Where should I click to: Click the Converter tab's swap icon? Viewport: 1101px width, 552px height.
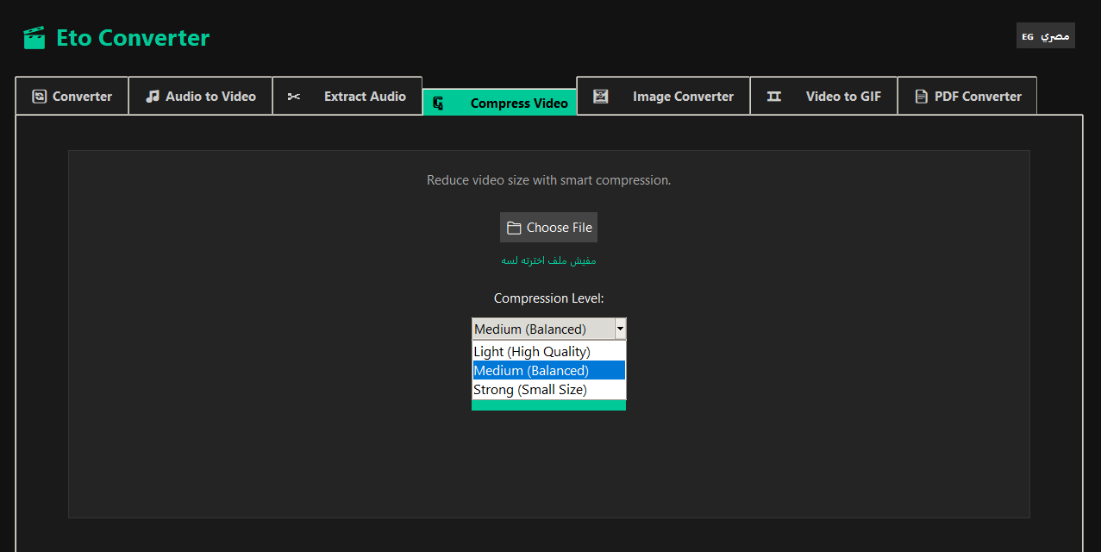[39, 97]
